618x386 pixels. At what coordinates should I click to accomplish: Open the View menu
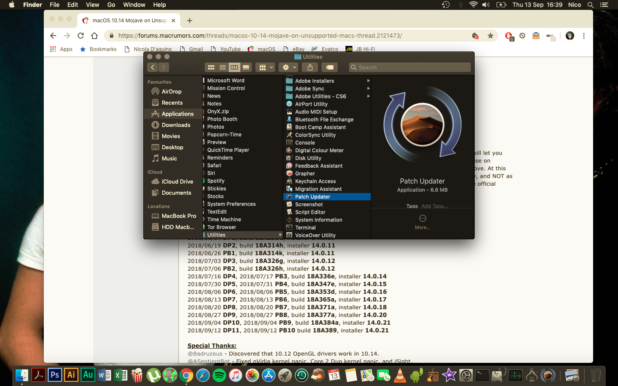pyautogui.click(x=92, y=5)
